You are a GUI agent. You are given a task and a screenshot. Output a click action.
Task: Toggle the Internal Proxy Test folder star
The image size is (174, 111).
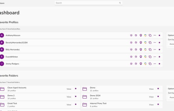pyautogui.click(x=158, y=104)
